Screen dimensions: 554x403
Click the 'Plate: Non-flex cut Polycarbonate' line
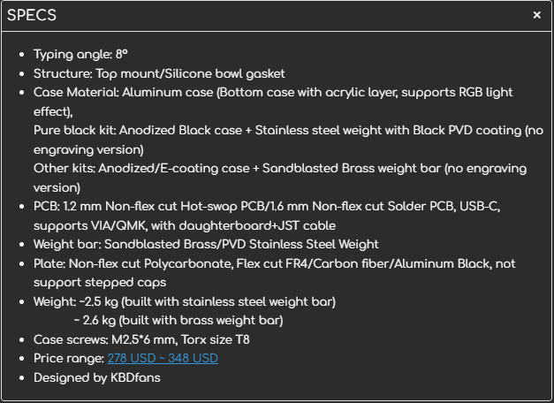click(274, 263)
